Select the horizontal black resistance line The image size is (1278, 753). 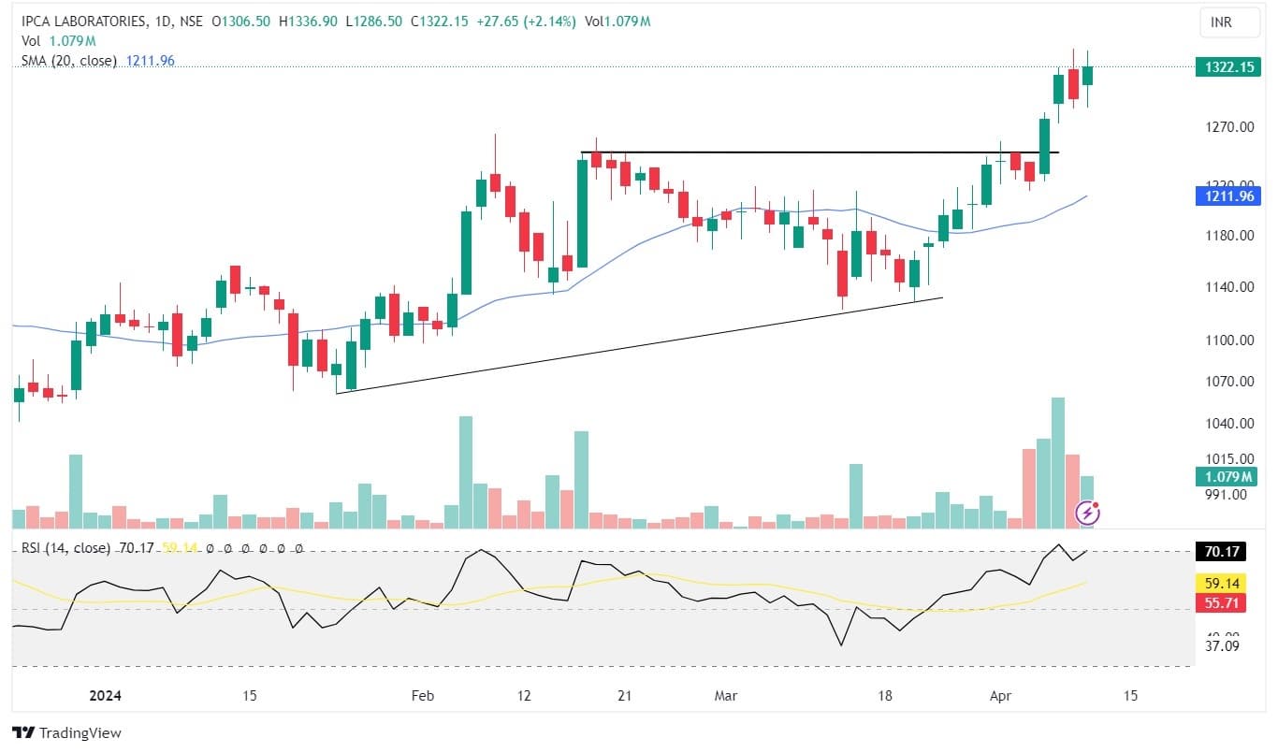tap(820, 152)
